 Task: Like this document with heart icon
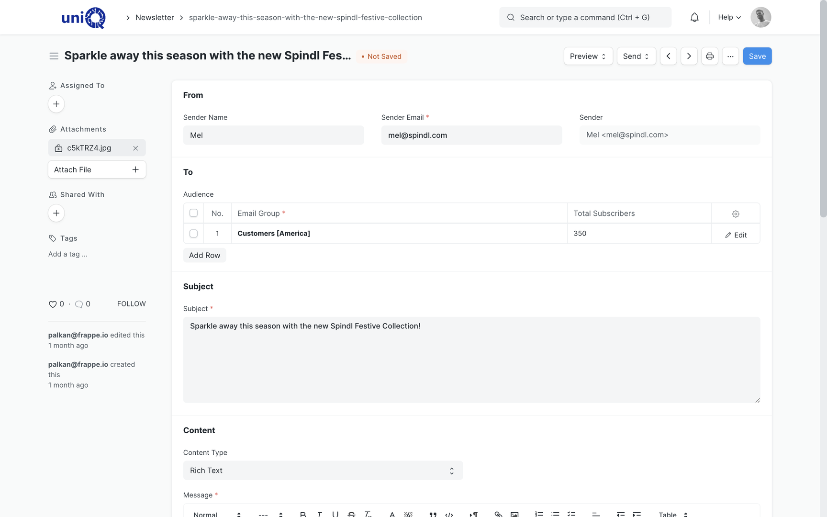point(53,304)
